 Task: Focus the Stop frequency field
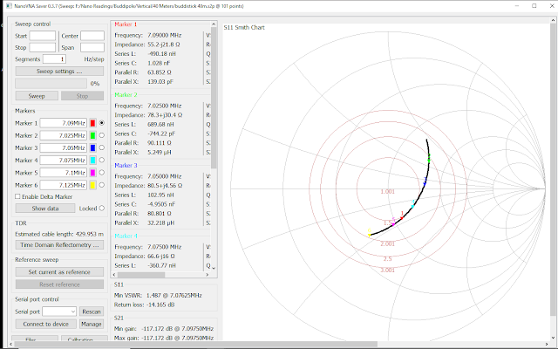pos(43,47)
